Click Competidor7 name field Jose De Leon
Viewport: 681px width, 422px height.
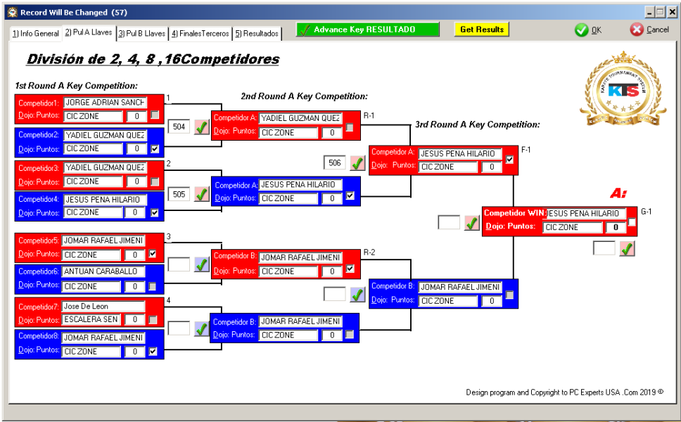[x=103, y=307]
